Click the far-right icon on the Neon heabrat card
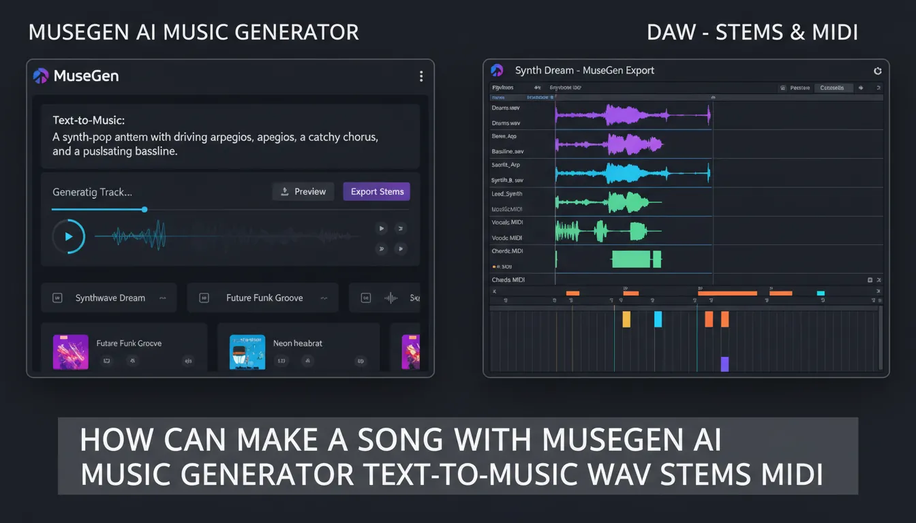Image resolution: width=916 pixels, height=523 pixels. 361,361
